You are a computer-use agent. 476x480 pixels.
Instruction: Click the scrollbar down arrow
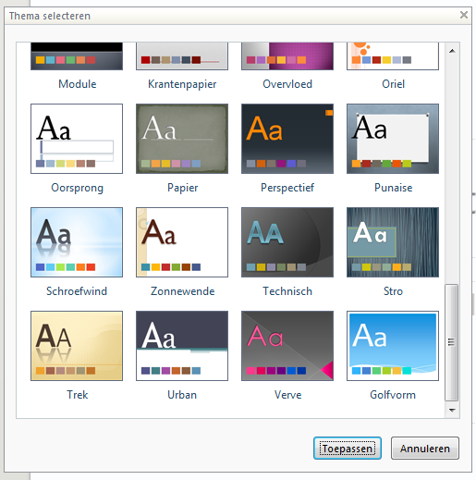[x=452, y=410]
